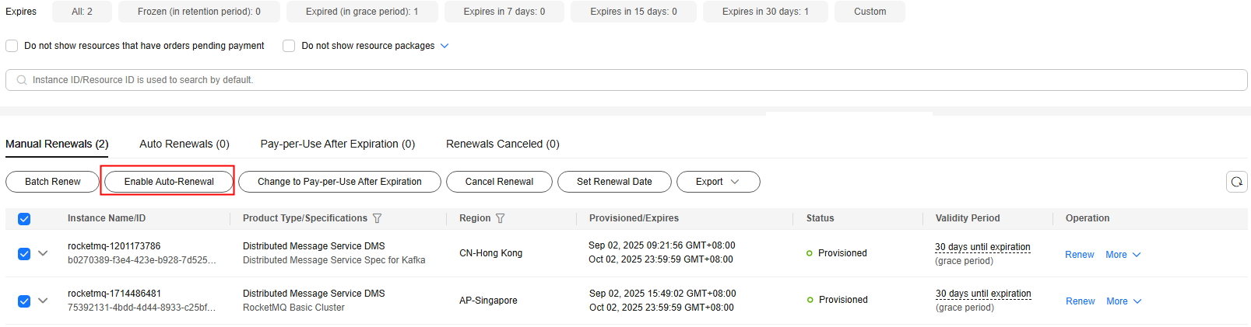The width and height of the screenshot is (1251, 327).
Task: Expand the rocketmq-1714486481 row details
Action: coord(43,301)
